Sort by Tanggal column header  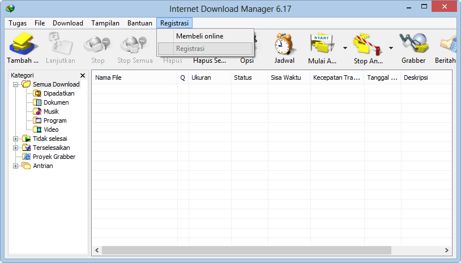click(382, 77)
